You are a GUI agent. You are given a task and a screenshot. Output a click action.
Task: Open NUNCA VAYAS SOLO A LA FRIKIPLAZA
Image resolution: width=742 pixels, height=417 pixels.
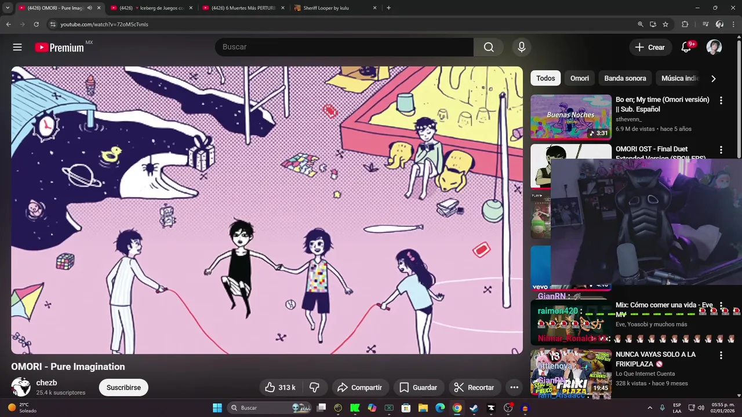click(x=656, y=359)
